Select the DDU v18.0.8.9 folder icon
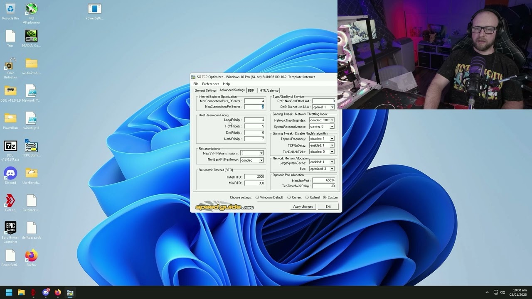 coord(10,94)
